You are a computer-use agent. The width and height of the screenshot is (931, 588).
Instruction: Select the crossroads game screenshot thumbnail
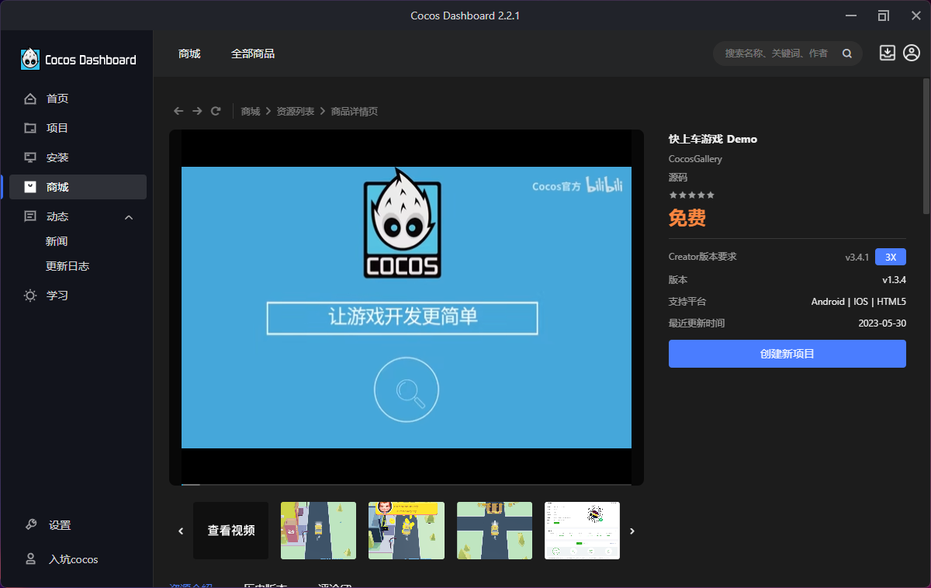(x=494, y=531)
